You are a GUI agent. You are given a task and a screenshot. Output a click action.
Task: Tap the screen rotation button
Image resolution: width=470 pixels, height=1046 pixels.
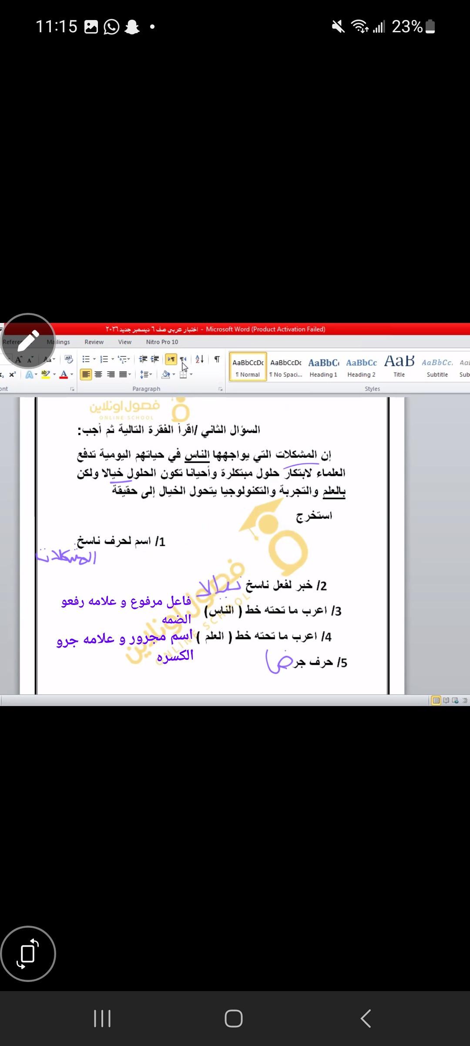[28, 954]
